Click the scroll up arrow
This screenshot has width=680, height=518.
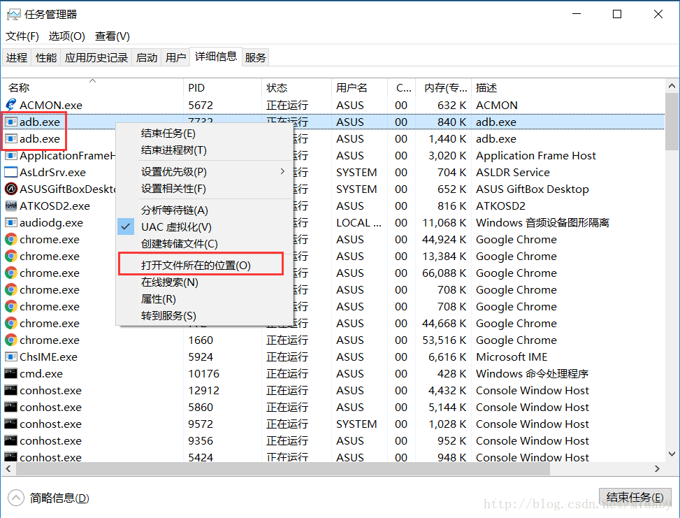[x=672, y=86]
